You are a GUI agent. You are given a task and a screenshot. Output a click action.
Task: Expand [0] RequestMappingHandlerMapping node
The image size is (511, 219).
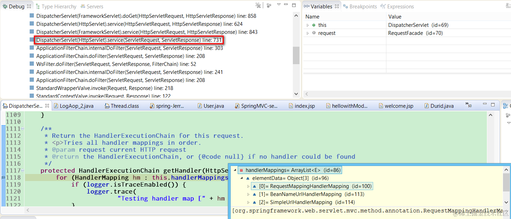click(x=249, y=186)
